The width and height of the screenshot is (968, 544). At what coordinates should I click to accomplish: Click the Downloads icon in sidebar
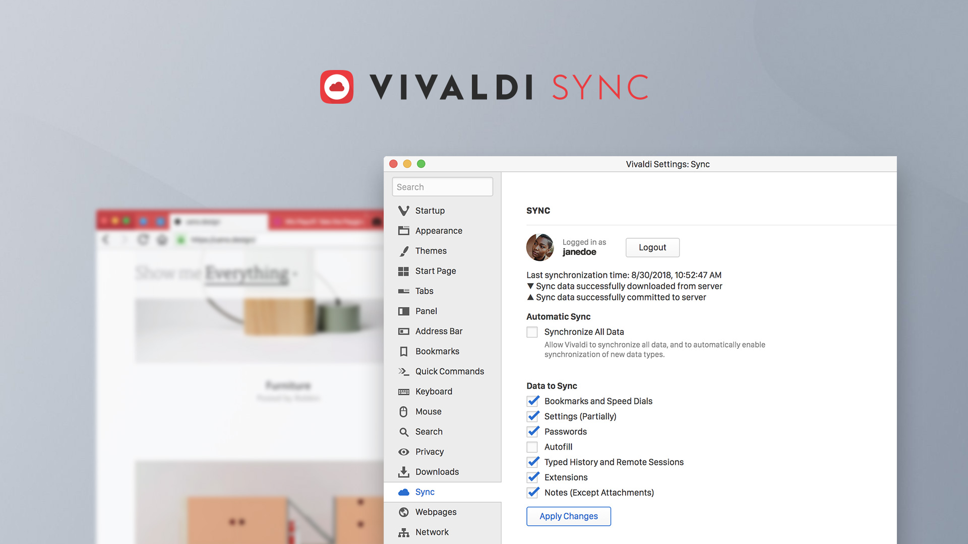(x=403, y=472)
